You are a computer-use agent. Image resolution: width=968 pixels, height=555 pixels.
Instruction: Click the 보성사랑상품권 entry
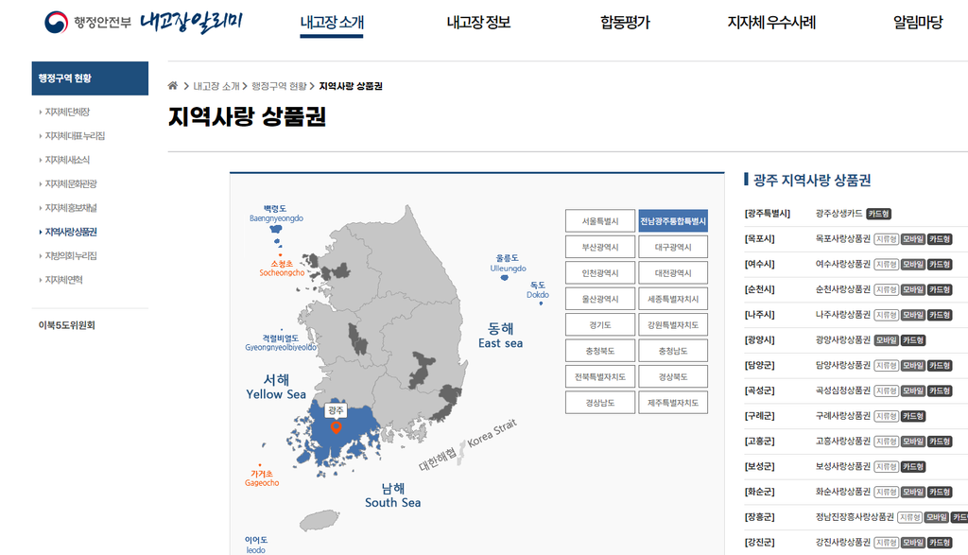click(x=842, y=467)
